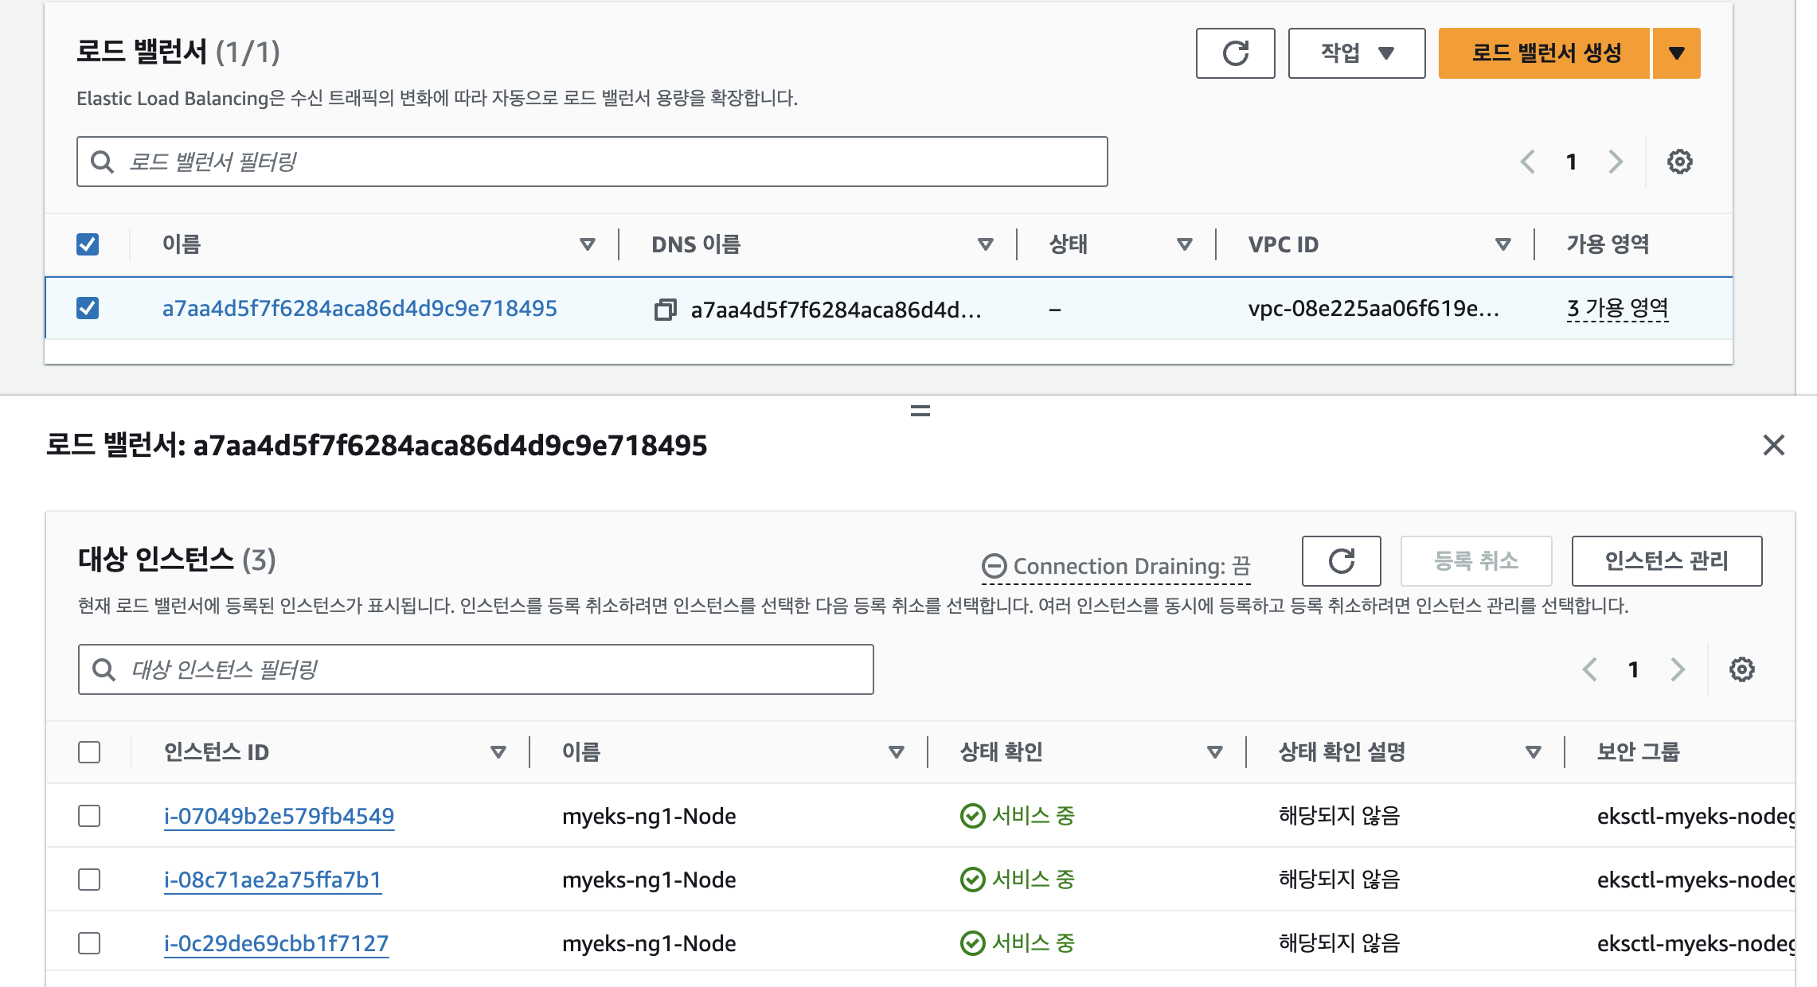The height and width of the screenshot is (987, 1817).
Task: Toggle select-all checkbox for target instances
Action: [89, 752]
